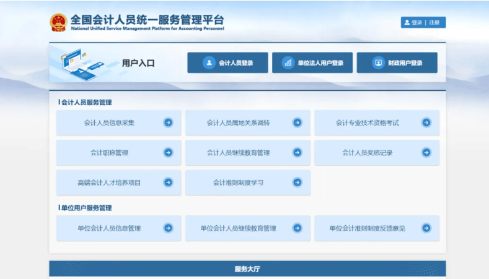Click the 登录 link at top right
The image size is (489, 279).
click(416, 22)
